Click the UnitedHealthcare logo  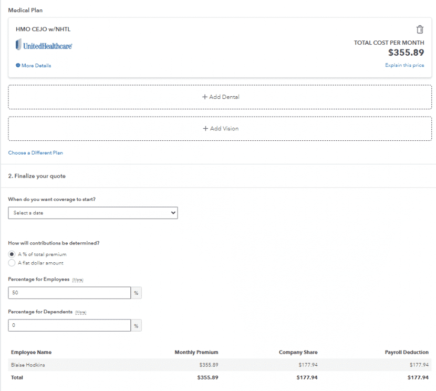pos(44,46)
